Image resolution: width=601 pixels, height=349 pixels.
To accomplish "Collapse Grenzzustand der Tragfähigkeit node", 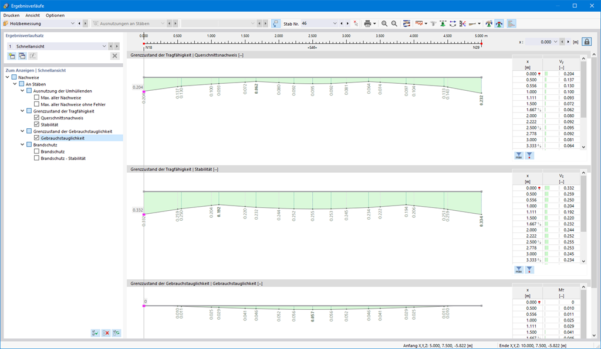I will 22,111.
